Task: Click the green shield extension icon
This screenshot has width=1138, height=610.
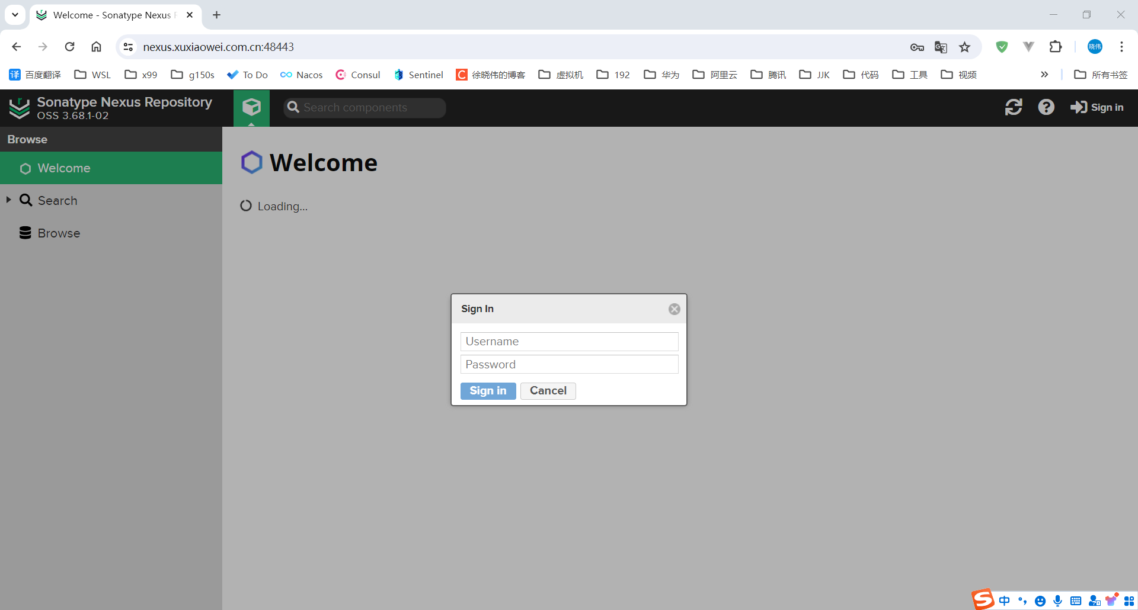Action: (1002, 47)
